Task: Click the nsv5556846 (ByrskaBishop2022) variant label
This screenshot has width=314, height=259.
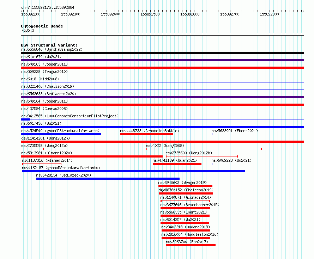Action: coord(52,49)
